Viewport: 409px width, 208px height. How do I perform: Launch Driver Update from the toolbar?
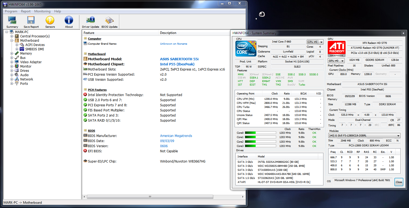click(90, 22)
